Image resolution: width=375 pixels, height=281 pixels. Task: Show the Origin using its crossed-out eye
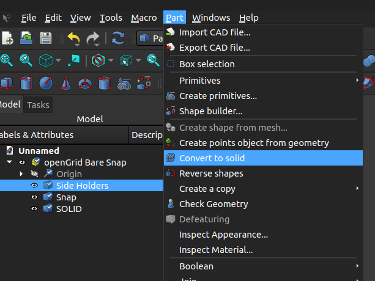[x=34, y=173]
